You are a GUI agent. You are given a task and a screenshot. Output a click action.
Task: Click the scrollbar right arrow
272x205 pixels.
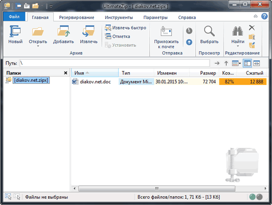[265, 189]
